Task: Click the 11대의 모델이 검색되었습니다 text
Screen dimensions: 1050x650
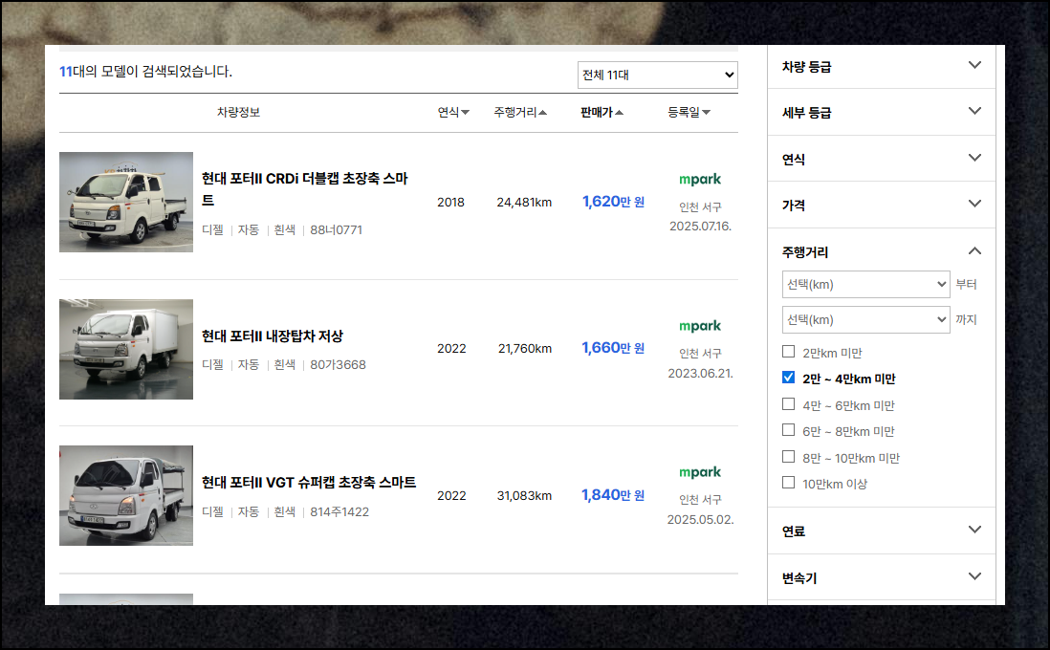Action: point(146,72)
